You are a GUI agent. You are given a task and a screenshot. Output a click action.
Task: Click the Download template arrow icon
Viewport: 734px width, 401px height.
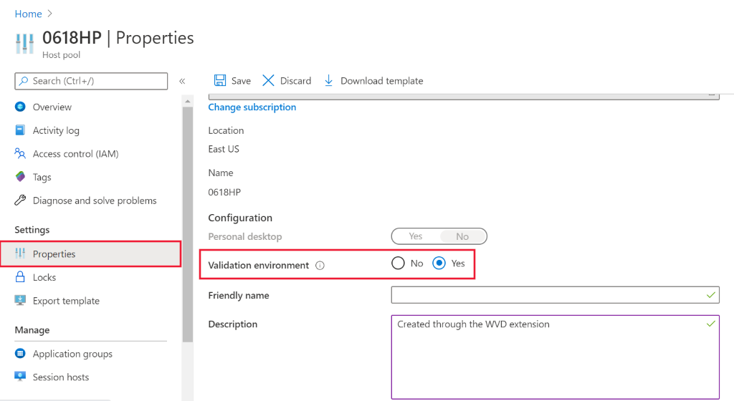point(329,81)
